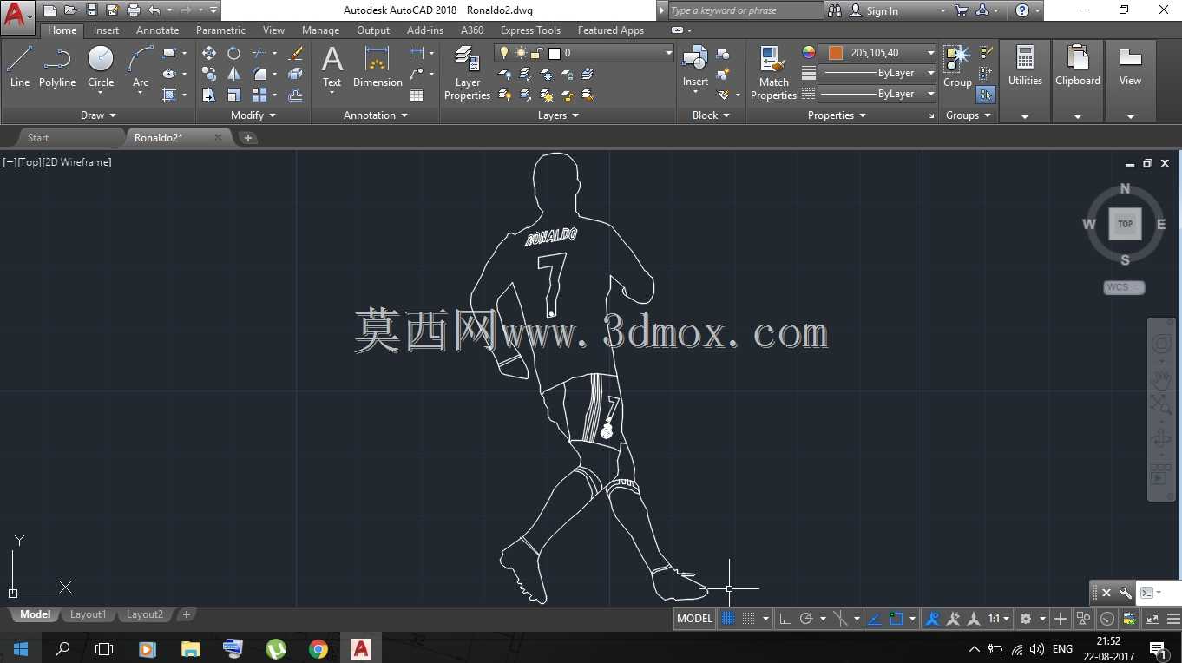Toggle 2D object snap

click(896, 619)
